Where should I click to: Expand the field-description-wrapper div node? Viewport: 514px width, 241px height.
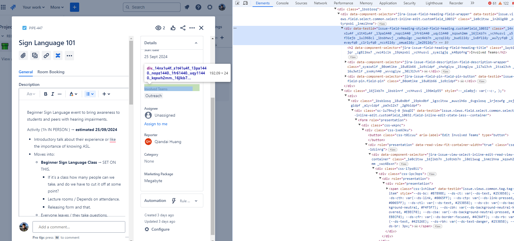346,62
